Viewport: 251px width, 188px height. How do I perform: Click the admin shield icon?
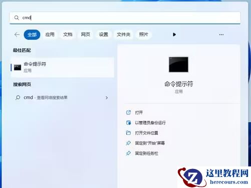click(128, 123)
